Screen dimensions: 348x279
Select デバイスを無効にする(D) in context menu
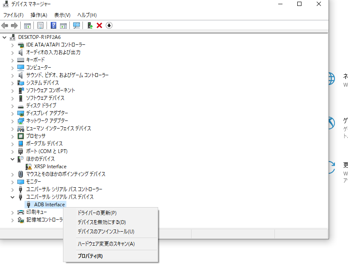(101, 222)
